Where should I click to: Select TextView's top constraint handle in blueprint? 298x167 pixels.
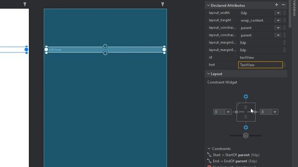pyautogui.click(x=105, y=46)
